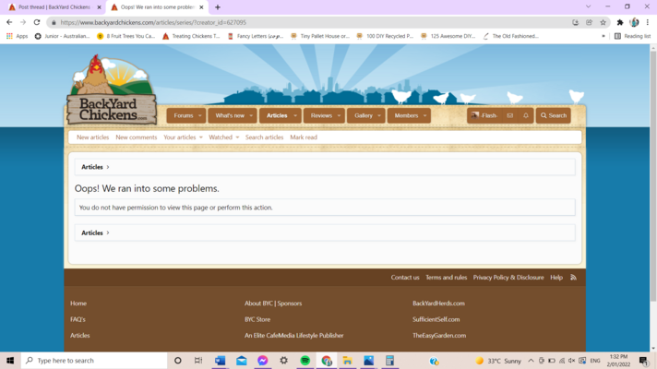Expand the Forums dropdown arrow

(200, 115)
